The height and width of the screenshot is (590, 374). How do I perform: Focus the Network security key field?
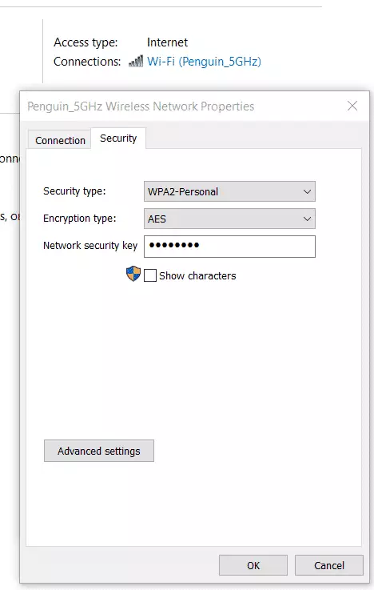click(x=229, y=247)
